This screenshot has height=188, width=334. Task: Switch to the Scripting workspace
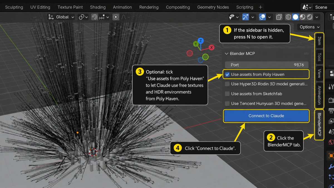[x=245, y=7]
